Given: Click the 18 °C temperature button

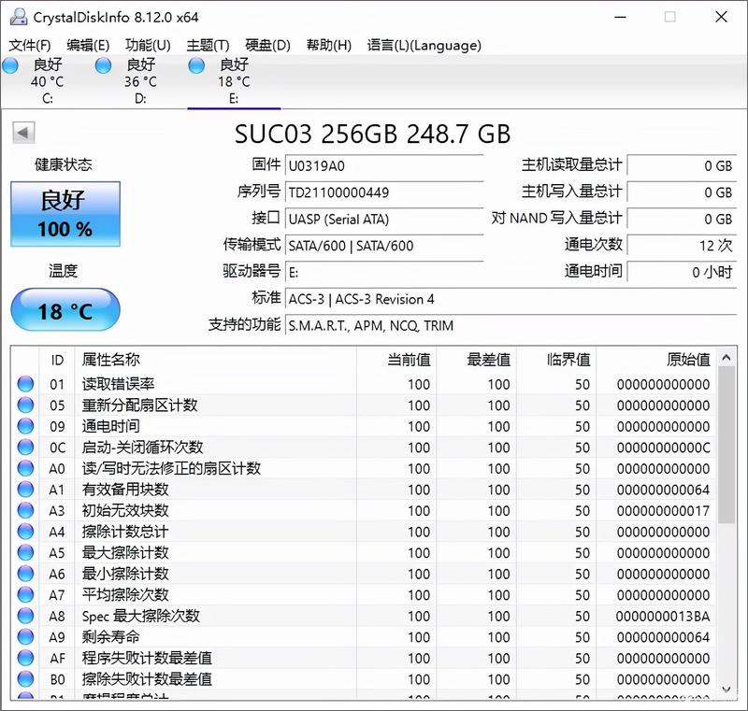Looking at the screenshot, I should (65, 310).
